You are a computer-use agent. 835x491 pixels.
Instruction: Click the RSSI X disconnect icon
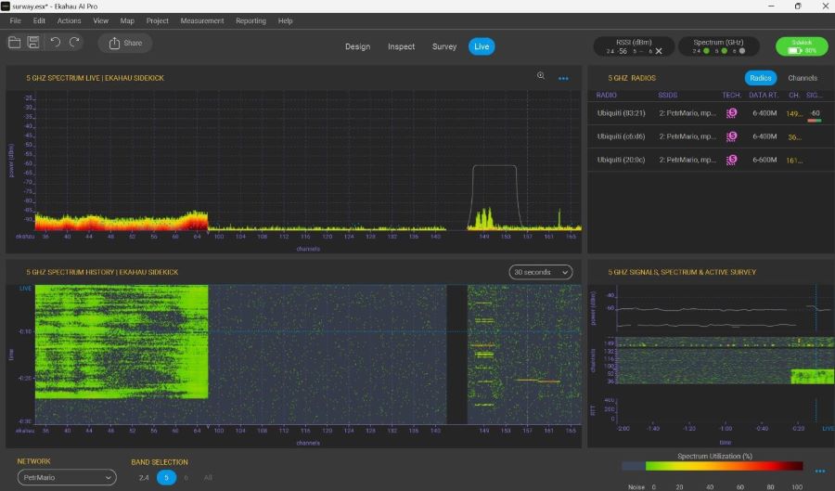tap(659, 51)
